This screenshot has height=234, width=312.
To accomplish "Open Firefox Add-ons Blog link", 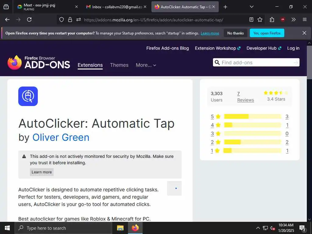I will tap(168, 48).
